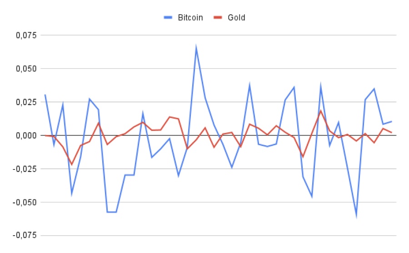Image resolution: width=409 pixels, height=253 pixels.
Task: Click the first Gold data point at zero
Action: click(45, 136)
